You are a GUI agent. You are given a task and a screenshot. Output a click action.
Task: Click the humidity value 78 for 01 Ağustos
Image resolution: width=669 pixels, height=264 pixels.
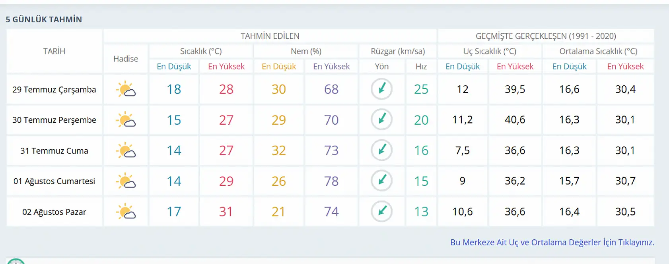[x=331, y=181]
